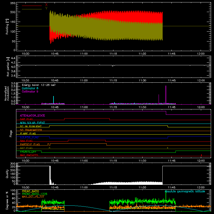Click the tall green FRONT_RATIO_1225 spike
The height and width of the screenshot is (214, 214).
(x=166, y=195)
